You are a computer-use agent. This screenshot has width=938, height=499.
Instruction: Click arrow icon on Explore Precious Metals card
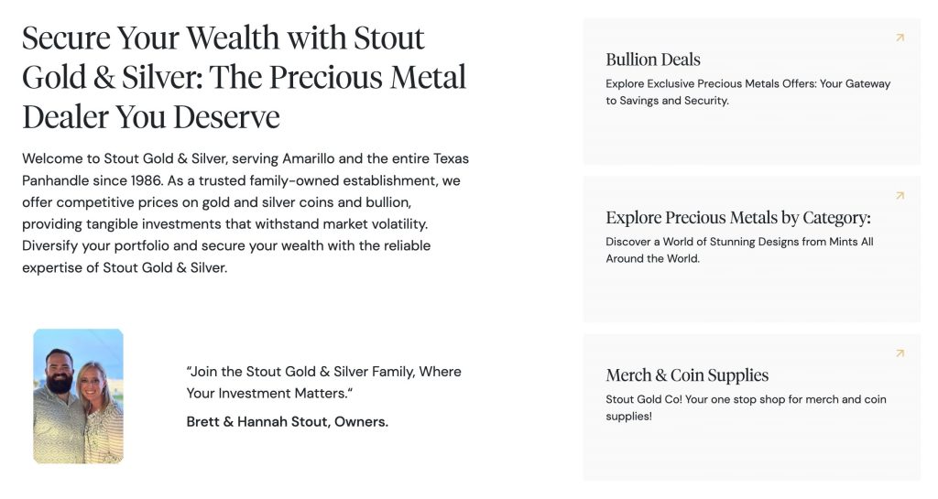coord(900,195)
